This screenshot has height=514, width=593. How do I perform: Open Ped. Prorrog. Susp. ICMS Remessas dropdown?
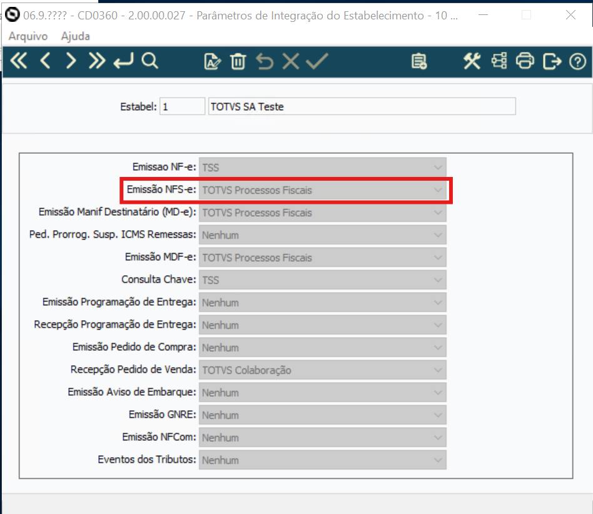click(x=323, y=235)
